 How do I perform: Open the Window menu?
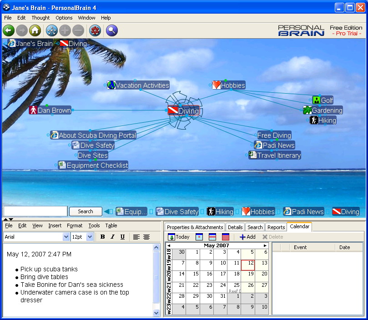86,18
